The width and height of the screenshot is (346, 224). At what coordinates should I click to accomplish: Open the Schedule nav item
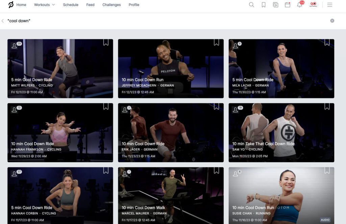point(71,5)
